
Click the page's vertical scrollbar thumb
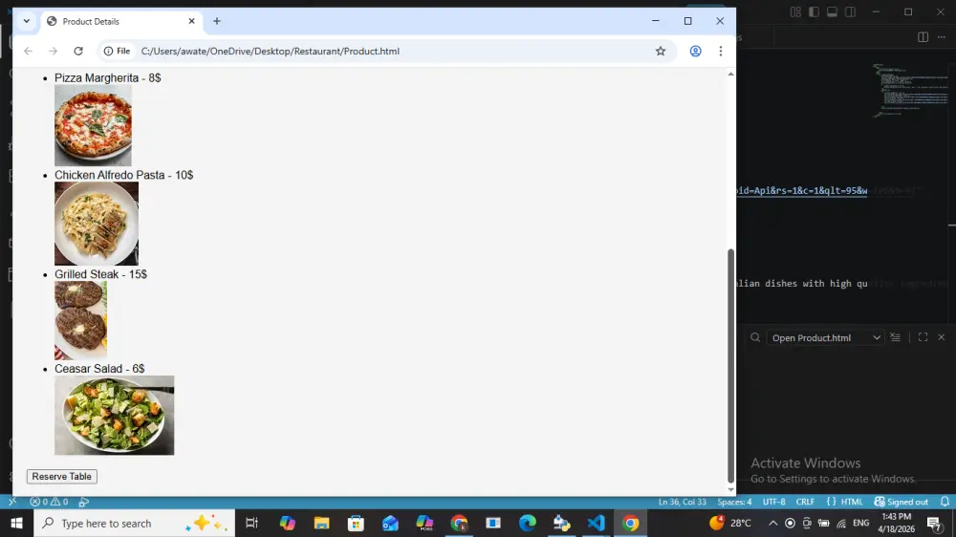pos(730,366)
